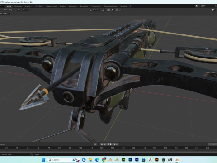The width and height of the screenshot is (217, 163).
Task: Open the snapping options dropdown
Action: (113, 10)
